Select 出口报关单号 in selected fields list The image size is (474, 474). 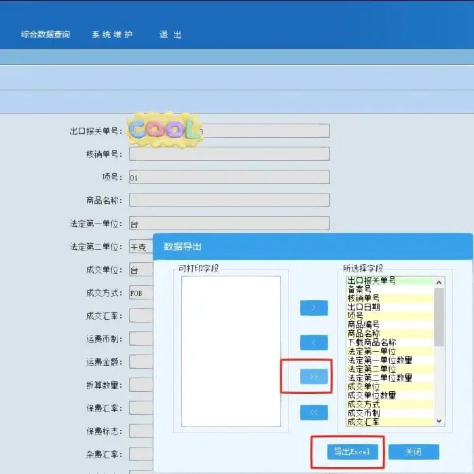[x=390, y=280]
